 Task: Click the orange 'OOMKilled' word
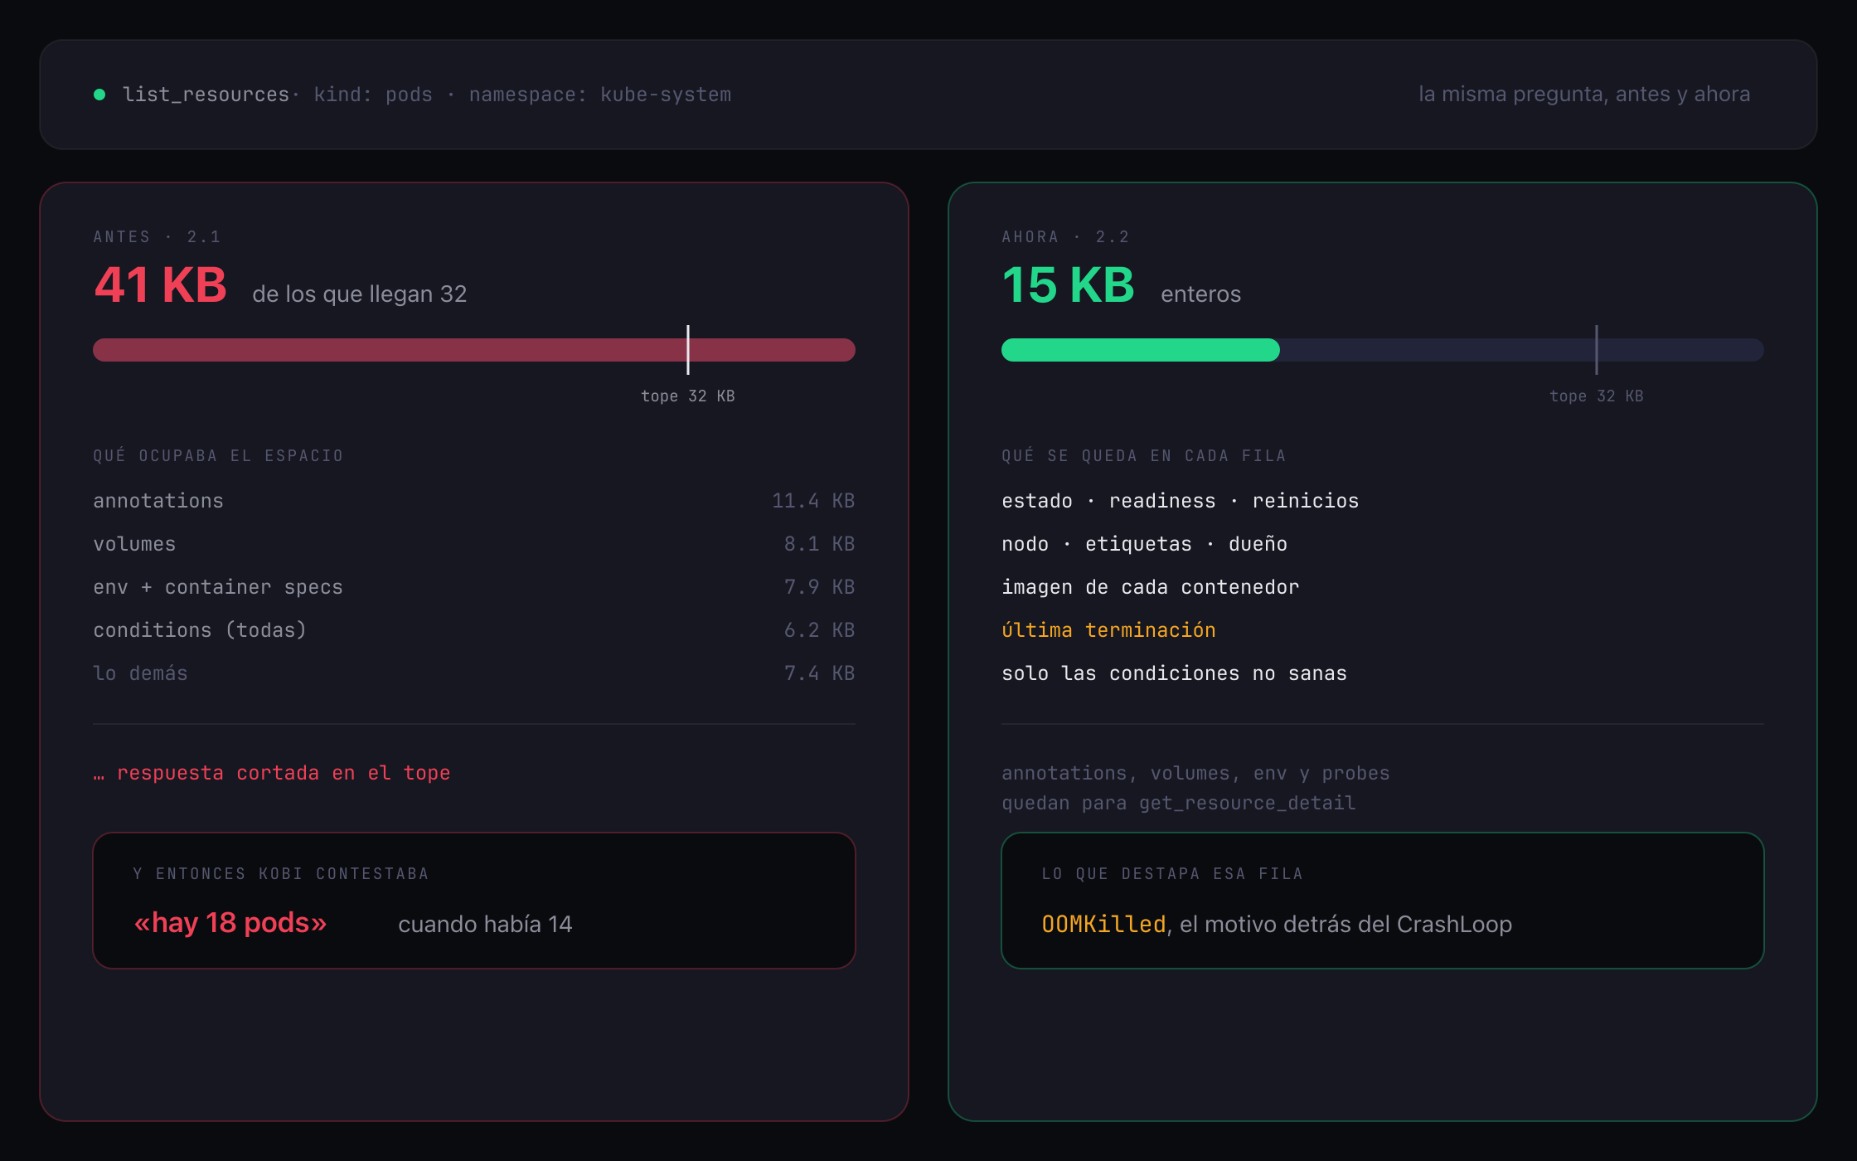pos(1103,924)
